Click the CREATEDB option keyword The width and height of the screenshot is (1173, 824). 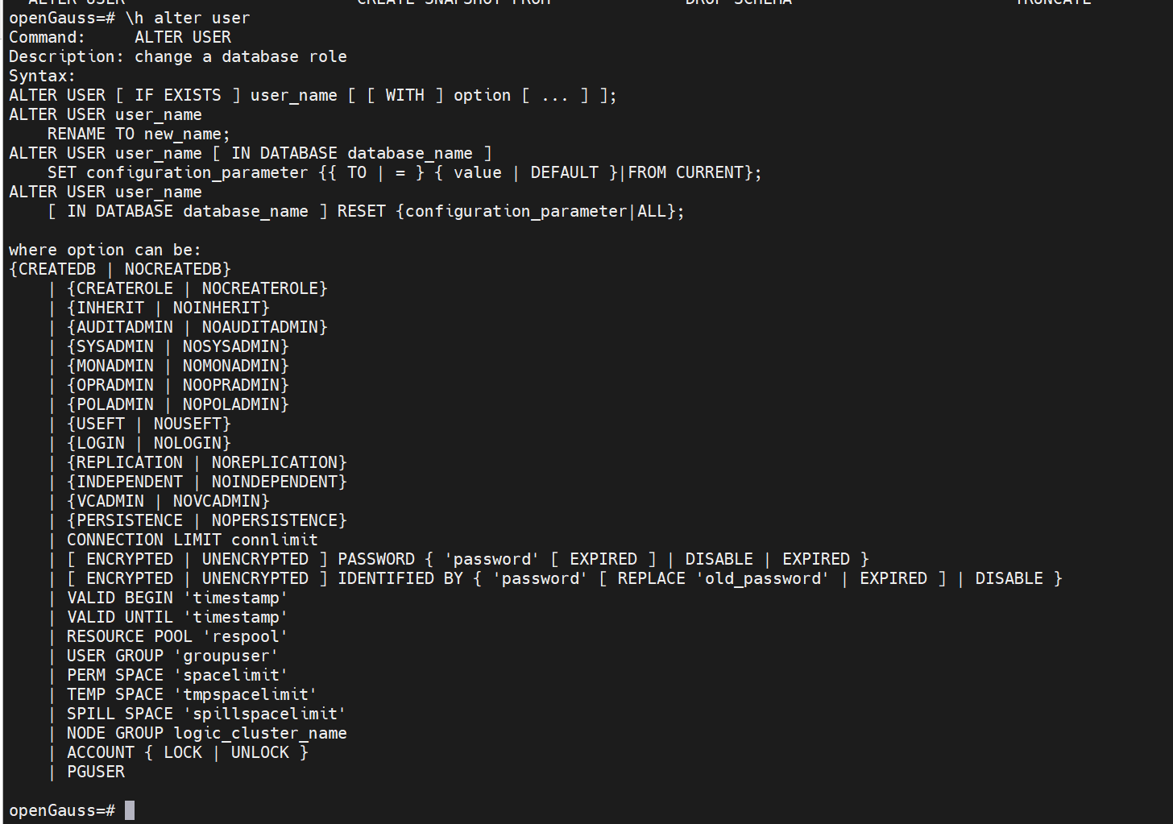(57, 269)
